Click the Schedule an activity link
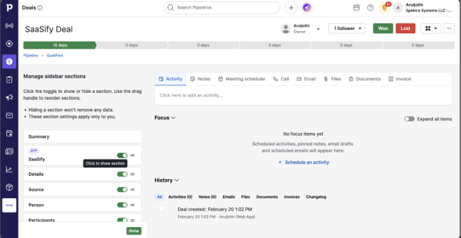This screenshot has width=461, height=238. [x=303, y=163]
